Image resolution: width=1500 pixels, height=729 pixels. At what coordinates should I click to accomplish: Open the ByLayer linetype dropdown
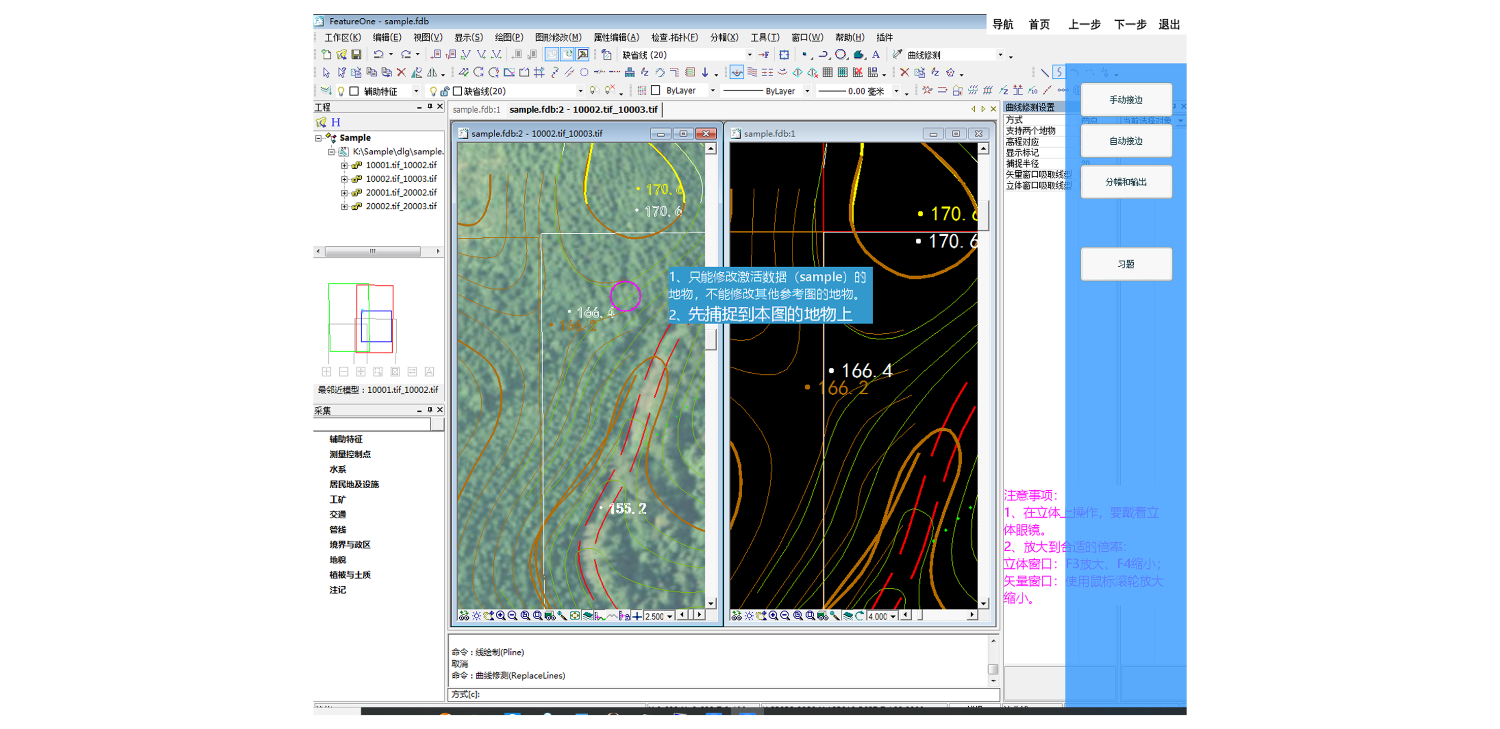(x=807, y=91)
